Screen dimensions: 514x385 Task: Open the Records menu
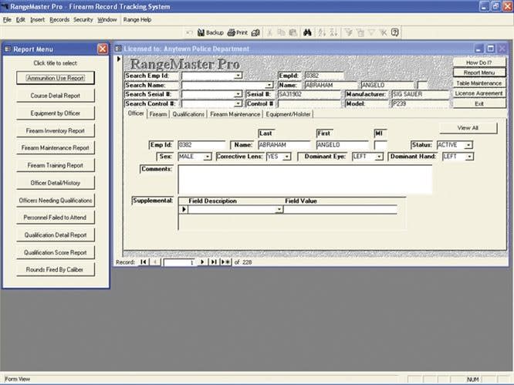[x=59, y=19]
